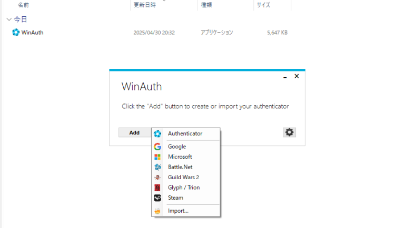Sort Explorer files by サイズ column
Screen dimensions: 395x228
pyautogui.click(x=263, y=5)
